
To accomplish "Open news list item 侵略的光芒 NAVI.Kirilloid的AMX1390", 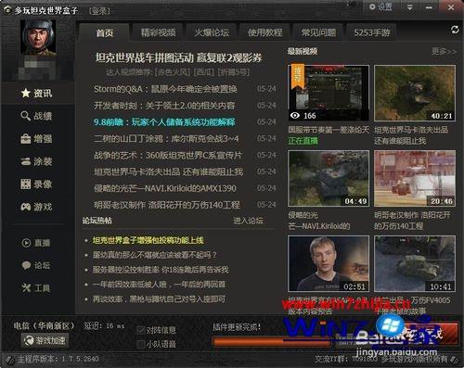I will coord(165,188).
